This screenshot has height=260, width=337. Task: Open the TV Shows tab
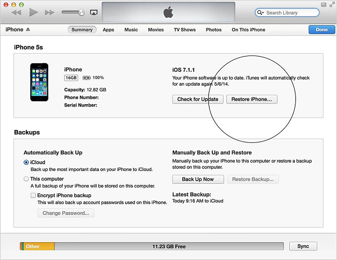pos(185,30)
